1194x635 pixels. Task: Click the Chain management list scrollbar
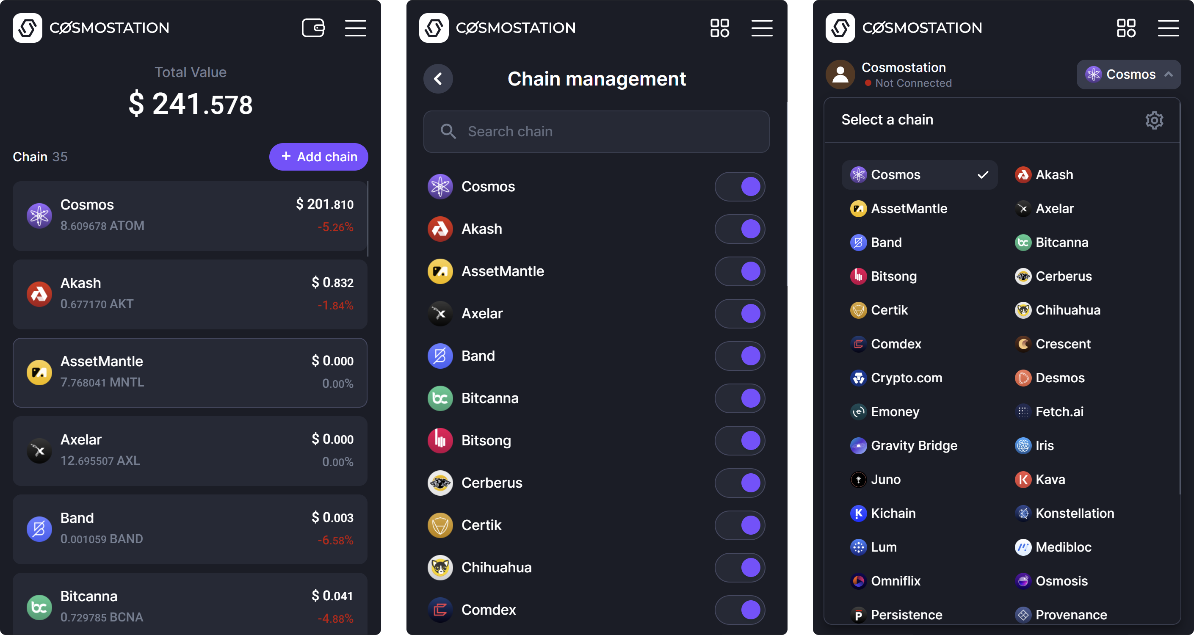tap(787, 194)
